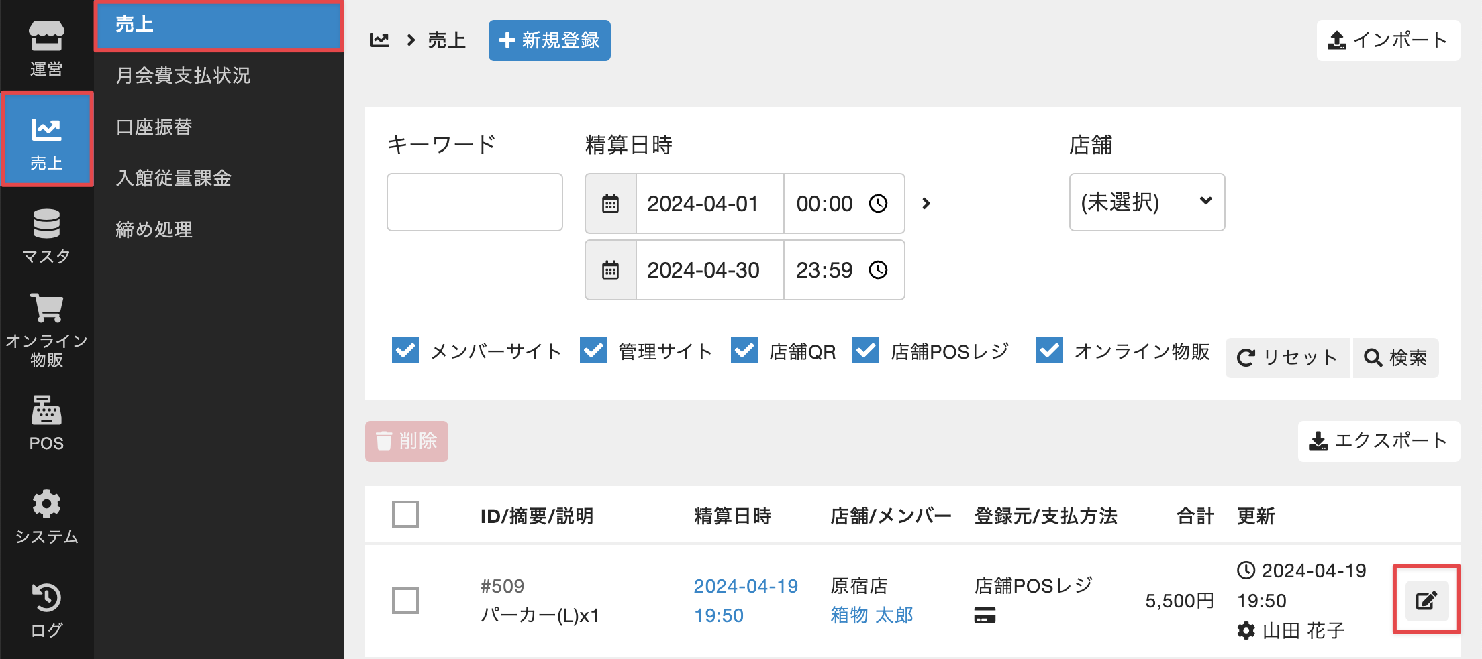1482x659 pixels.
Task: Tick the select-all checkbox in table header
Action: (405, 515)
